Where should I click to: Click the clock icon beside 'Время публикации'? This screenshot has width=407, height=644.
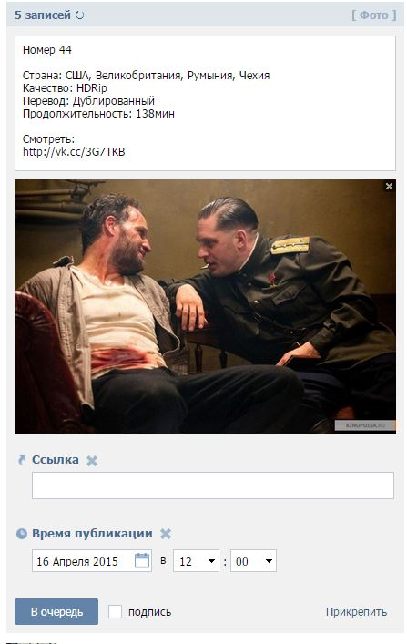(21, 534)
